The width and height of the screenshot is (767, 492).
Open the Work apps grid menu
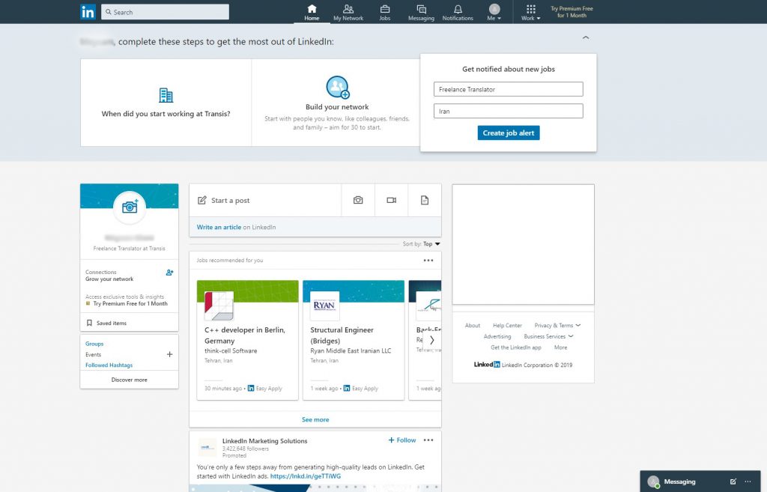(531, 12)
